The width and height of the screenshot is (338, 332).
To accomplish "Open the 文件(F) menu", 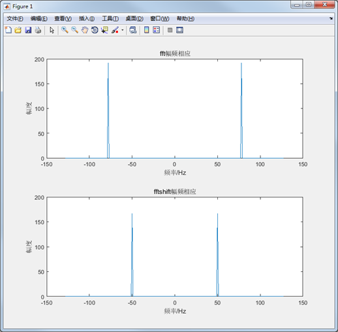I will pyautogui.click(x=15, y=18).
